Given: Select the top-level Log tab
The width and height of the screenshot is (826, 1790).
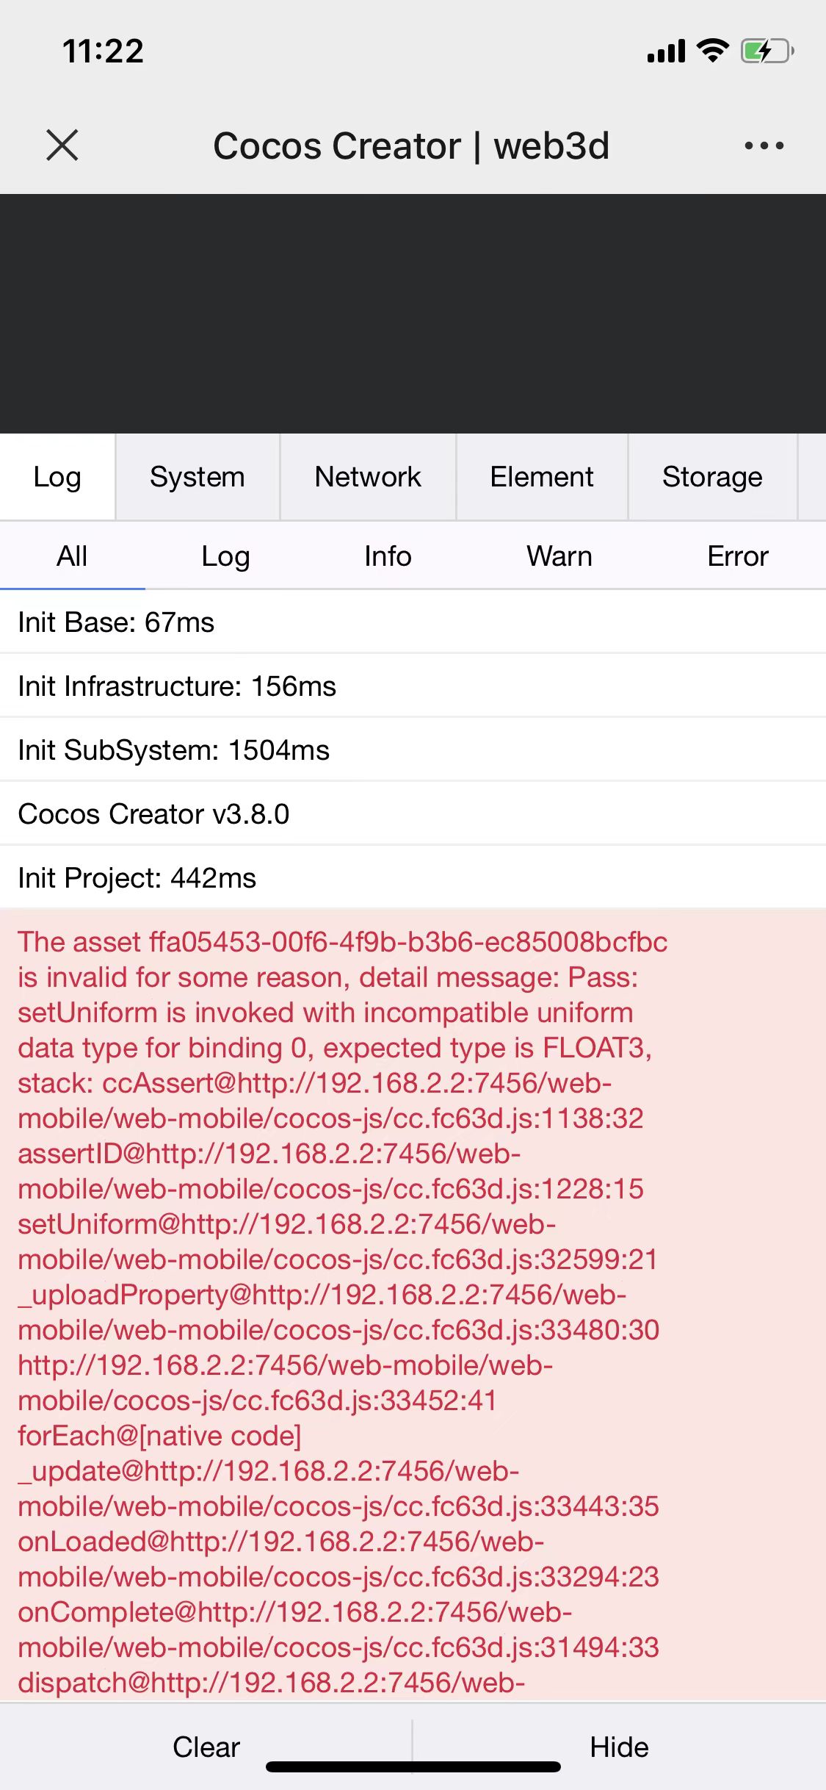Looking at the screenshot, I should (57, 477).
